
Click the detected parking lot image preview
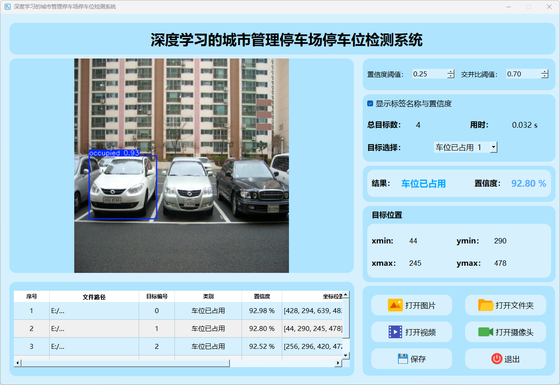(181, 165)
